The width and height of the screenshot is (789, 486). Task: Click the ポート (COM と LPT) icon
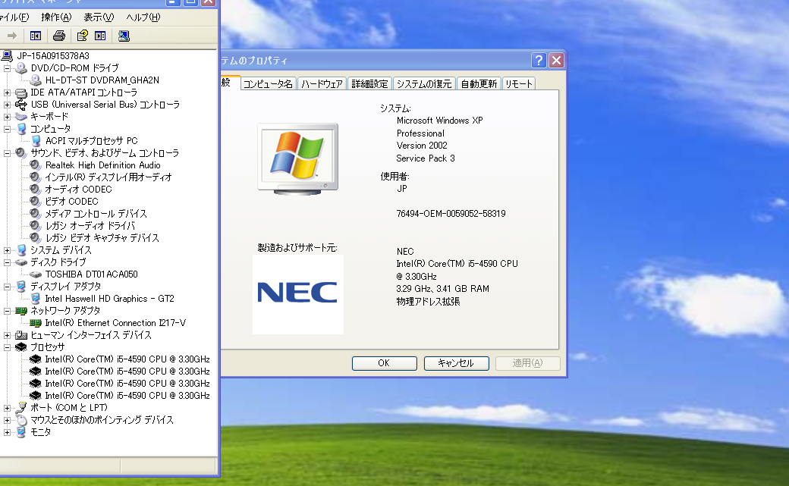click(21, 407)
